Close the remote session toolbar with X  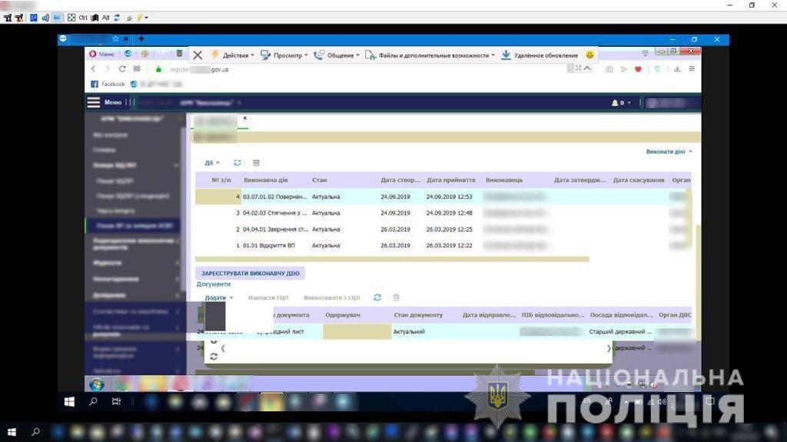point(198,55)
